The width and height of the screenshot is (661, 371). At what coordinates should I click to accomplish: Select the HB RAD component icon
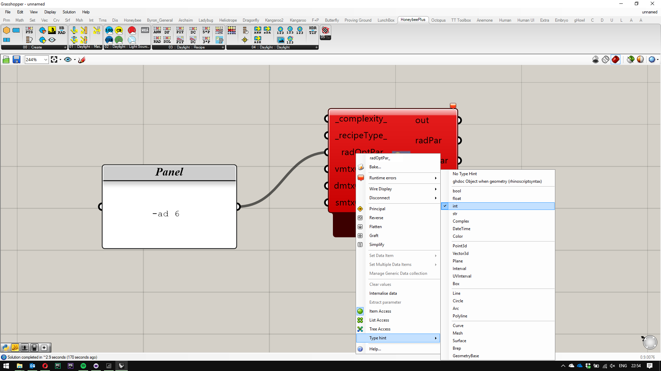(62, 31)
